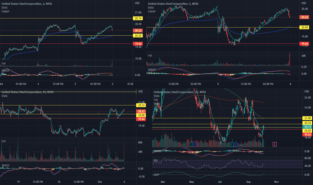Click the earnings E marker near May on daily chart

190,144
